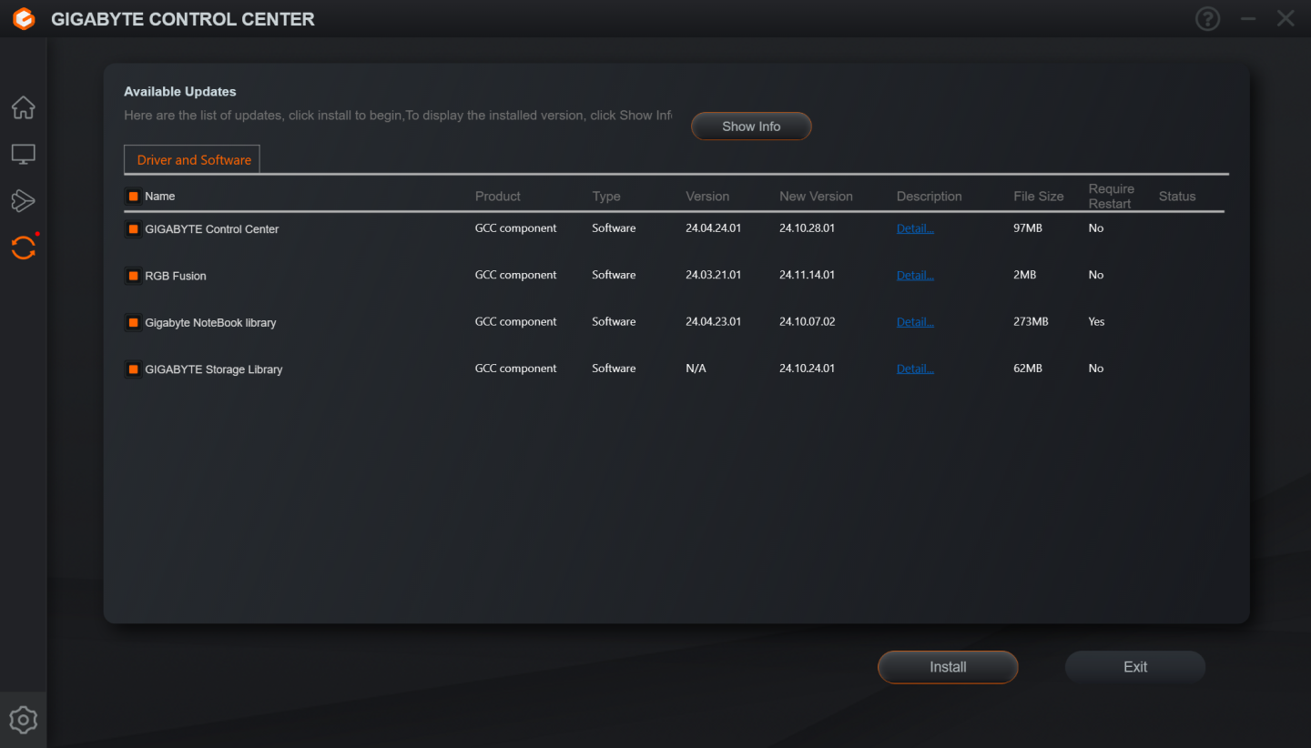1311x748 pixels.
Task: Click current version 24.04.24.01
Action: coord(713,228)
